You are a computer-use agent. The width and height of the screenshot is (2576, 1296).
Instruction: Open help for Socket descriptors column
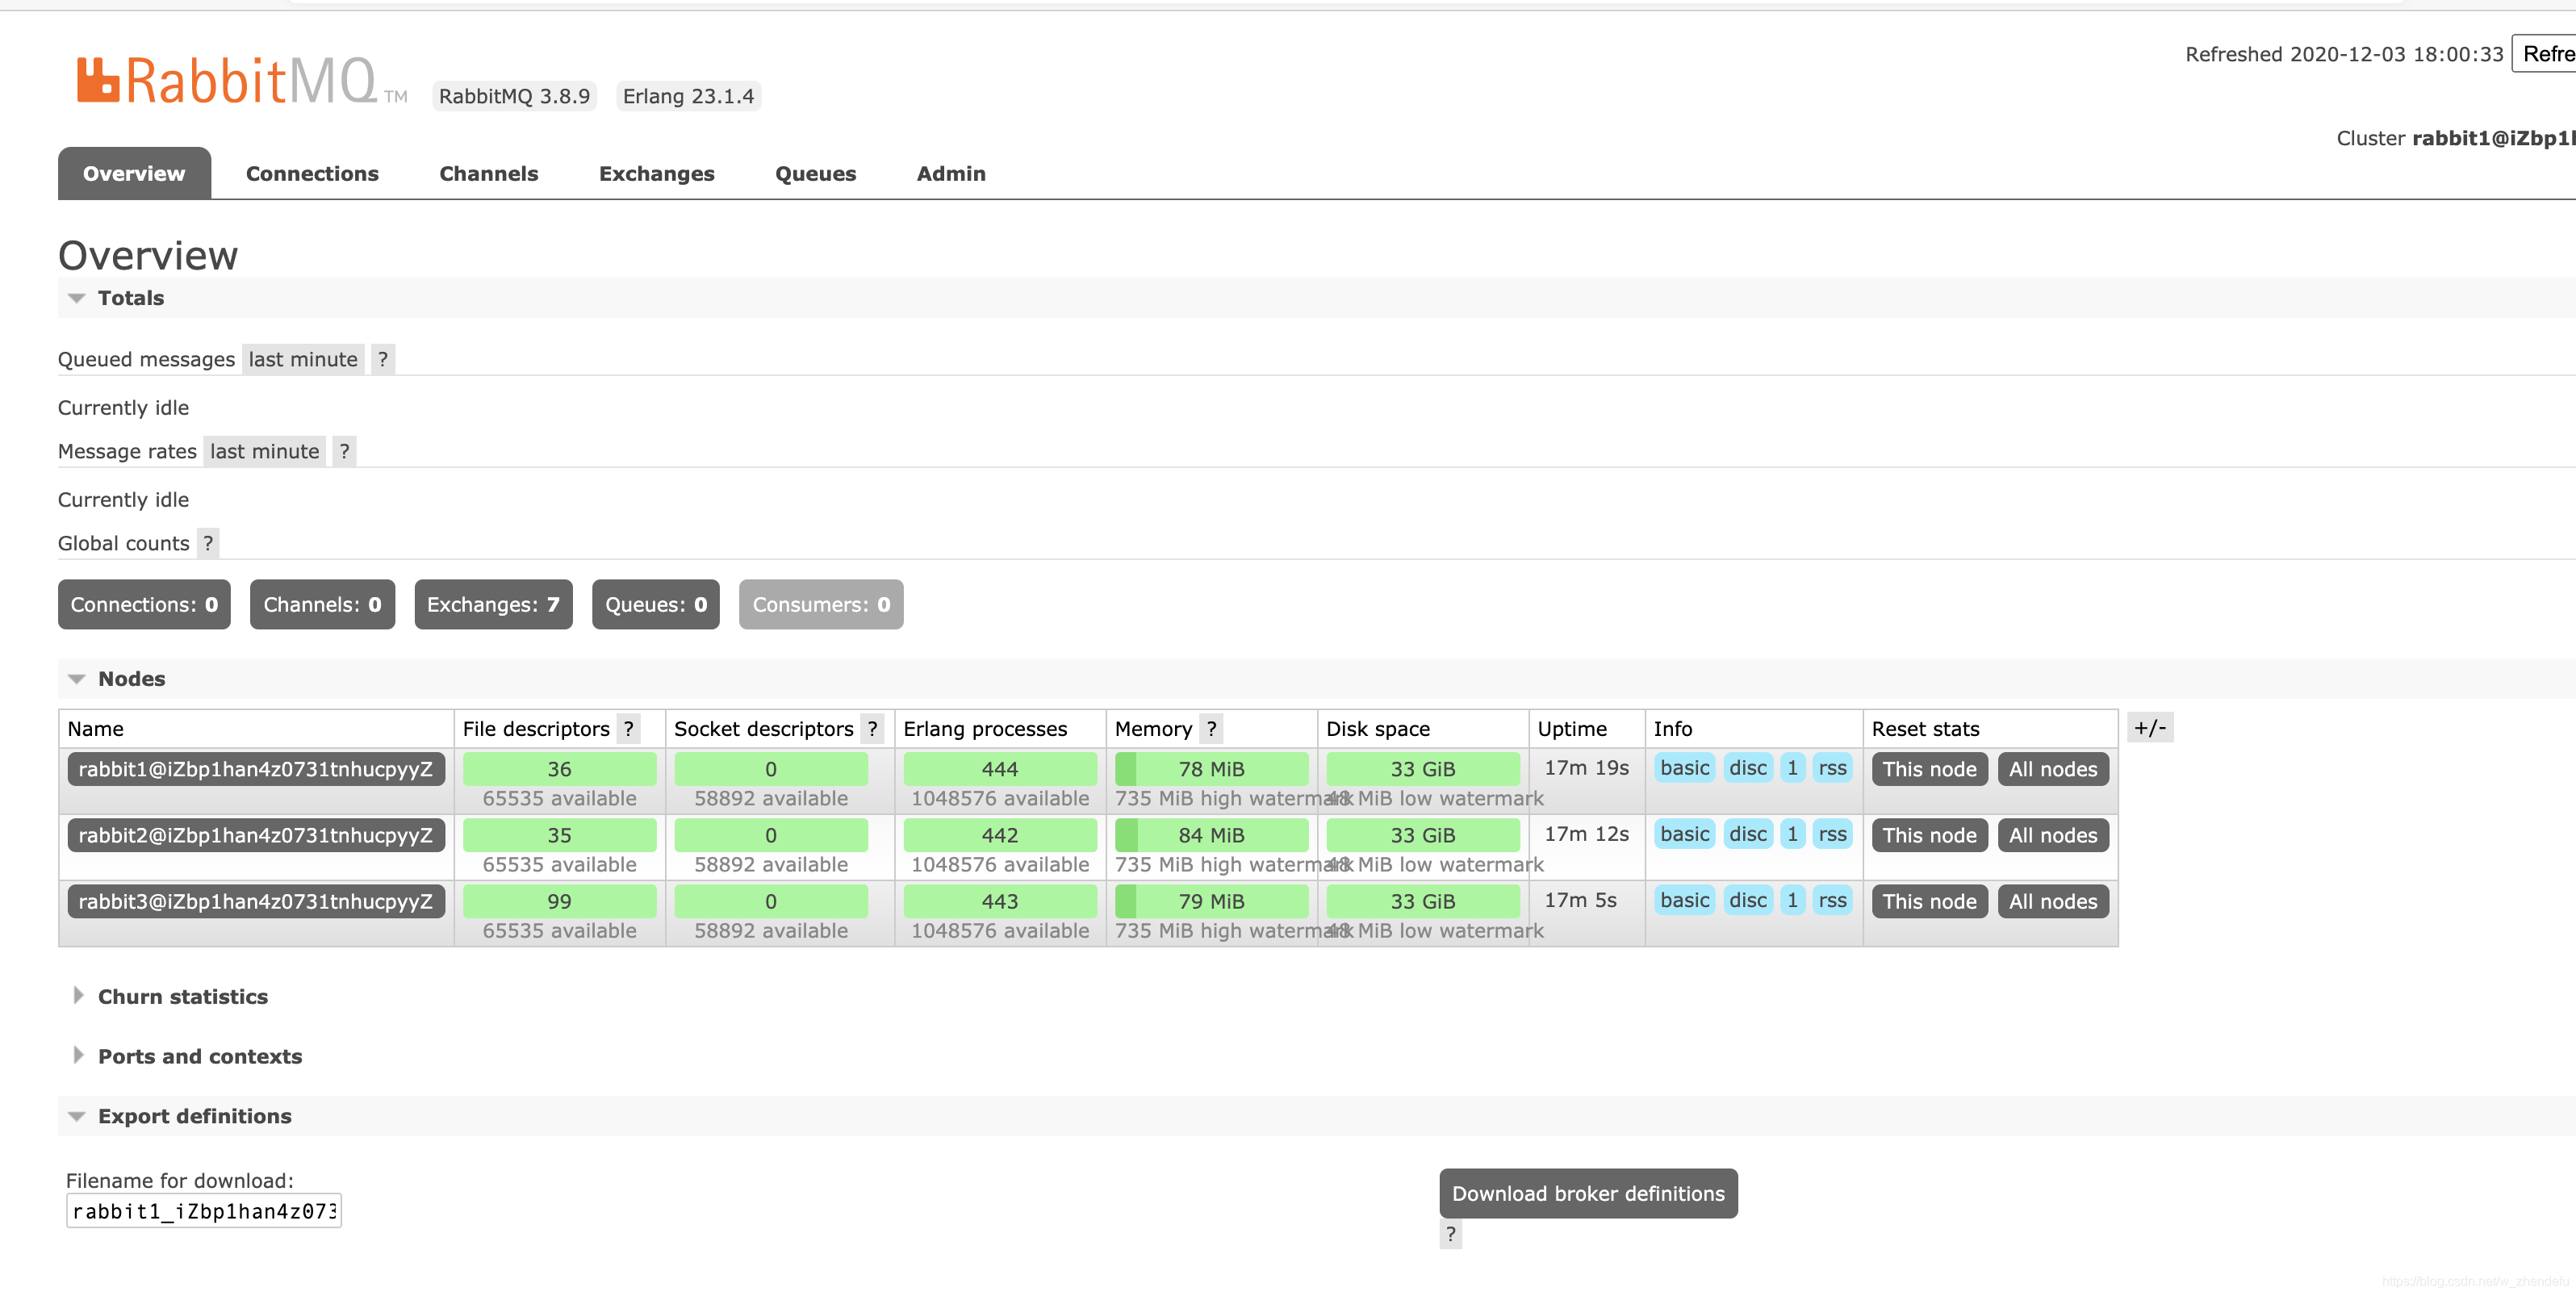point(873,729)
